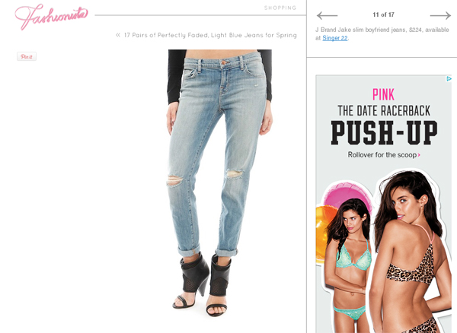Click the pink PINK brand logo
The image size is (457, 333).
pyautogui.click(x=384, y=94)
